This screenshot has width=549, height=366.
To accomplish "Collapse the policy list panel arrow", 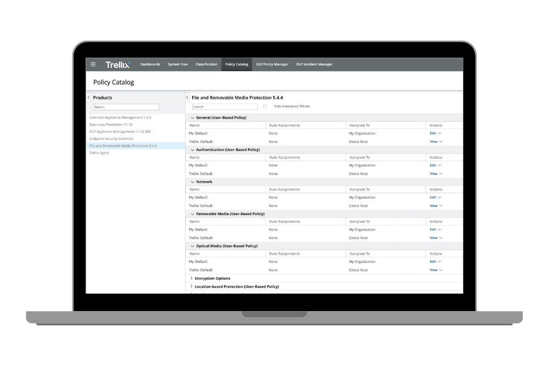I will point(187,98).
